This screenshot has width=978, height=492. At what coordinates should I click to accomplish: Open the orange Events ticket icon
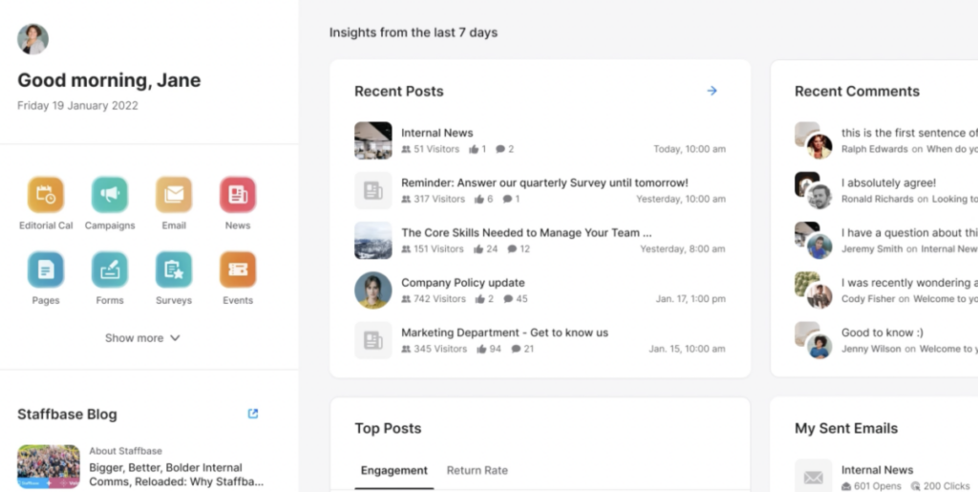pyautogui.click(x=238, y=270)
